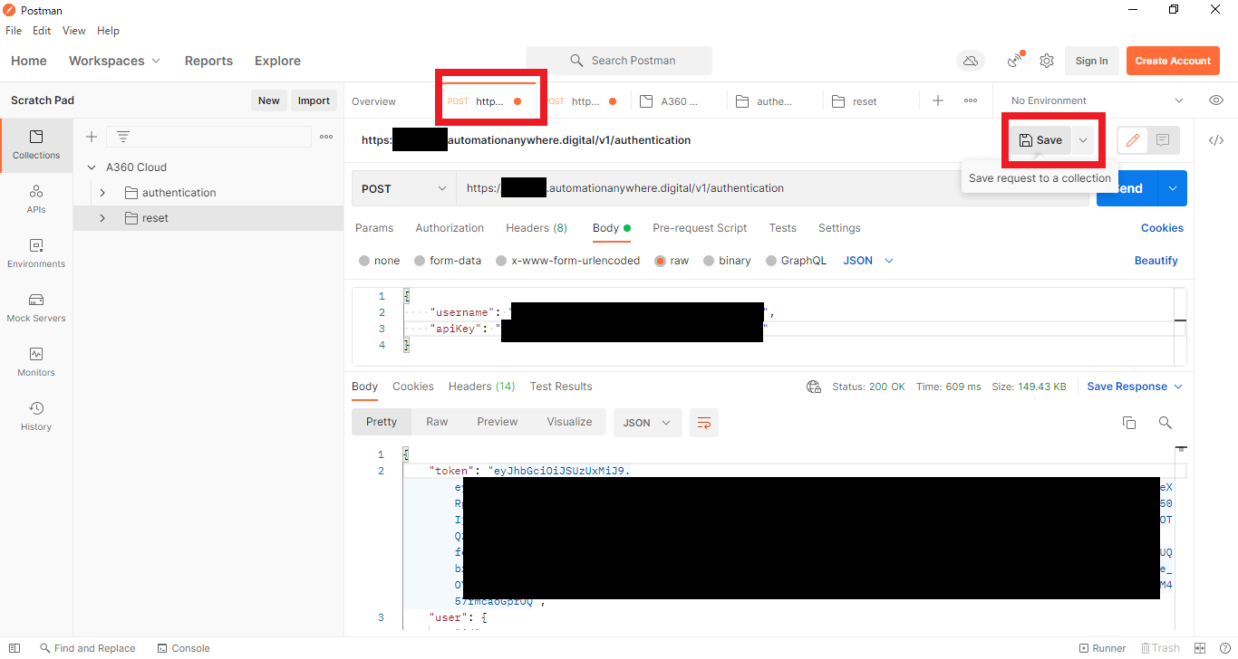The width and height of the screenshot is (1238, 659).
Task: Click the Create Account button
Action: tap(1173, 61)
